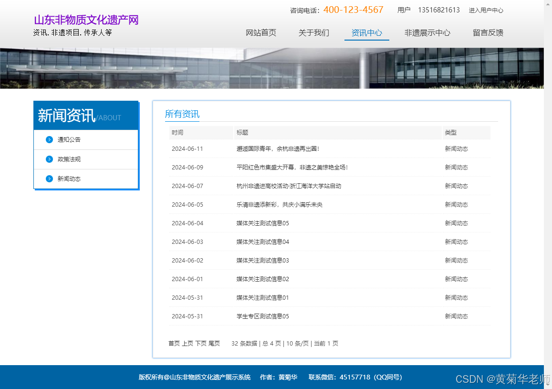The image size is (552, 389).
Task: Open the 网站首页 menu item
Action: 261,32
